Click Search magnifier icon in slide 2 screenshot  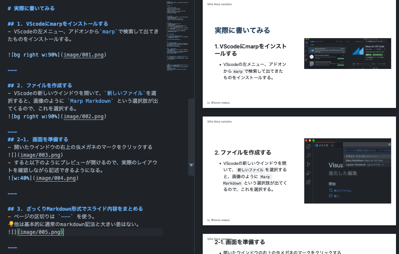point(309,155)
